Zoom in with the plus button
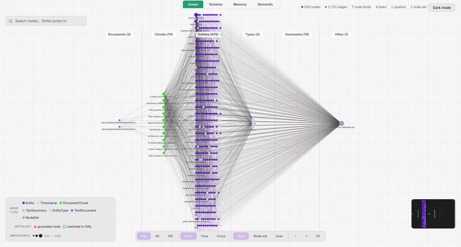The image size is (461, 247). (306, 236)
